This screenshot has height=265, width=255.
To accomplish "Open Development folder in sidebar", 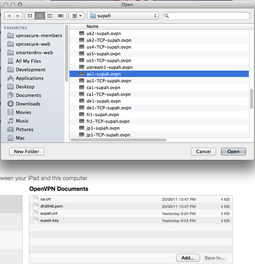I will (x=26, y=70).
